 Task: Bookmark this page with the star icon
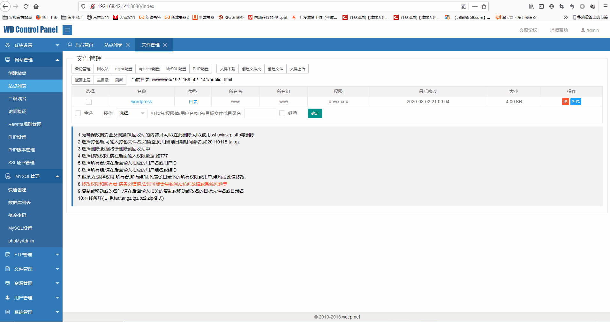[484, 6]
